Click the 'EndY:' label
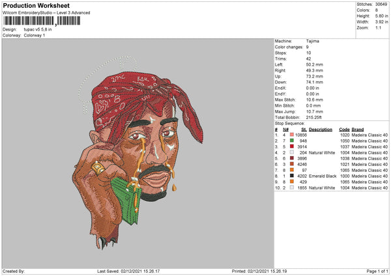 [x=280, y=94]
